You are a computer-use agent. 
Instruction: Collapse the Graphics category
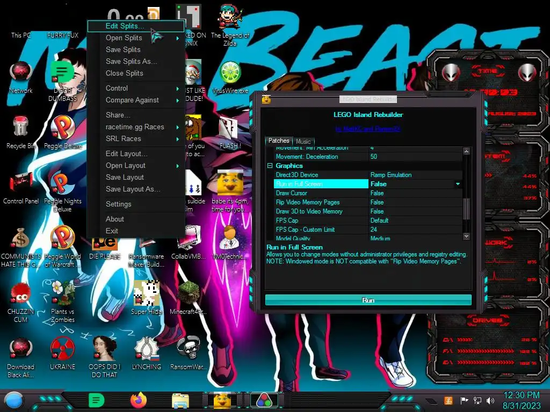point(270,166)
